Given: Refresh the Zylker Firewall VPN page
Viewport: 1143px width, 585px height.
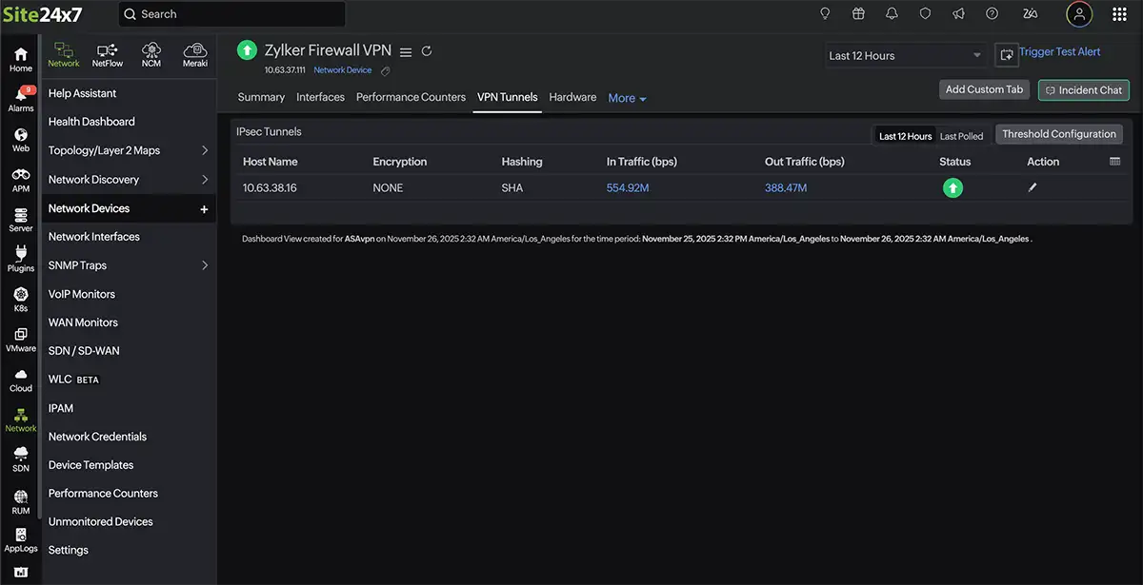Looking at the screenshot, I should (x=427, y=51).
